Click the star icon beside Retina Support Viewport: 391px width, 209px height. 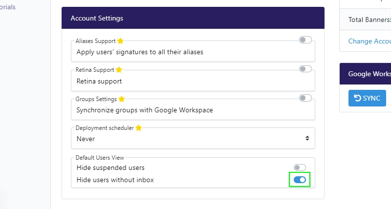coord(119,69)
